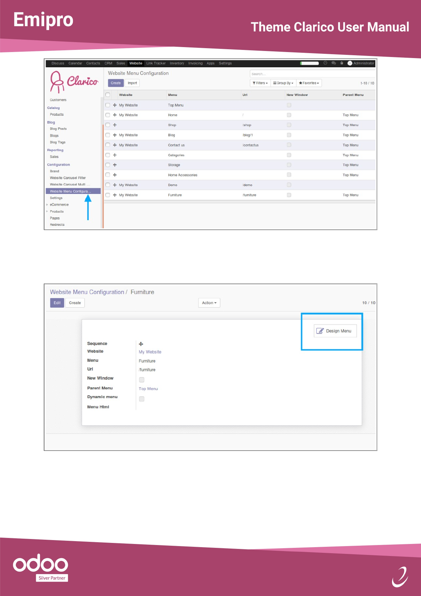This screenshot has width=421, height=596.
Task: Open the Calendar menu
Action: click(75, 63)
